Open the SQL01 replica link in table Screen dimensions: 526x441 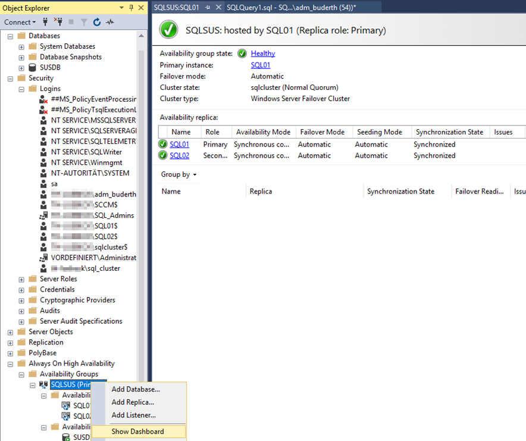click(180, 144)
